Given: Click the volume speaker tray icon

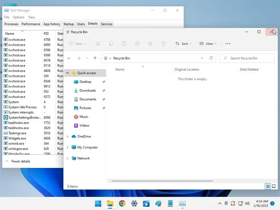Looking at the screenshot, I should [x=247, y=203].
